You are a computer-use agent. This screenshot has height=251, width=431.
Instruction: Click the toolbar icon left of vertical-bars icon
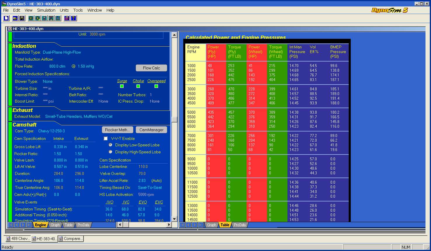point(51,18)
